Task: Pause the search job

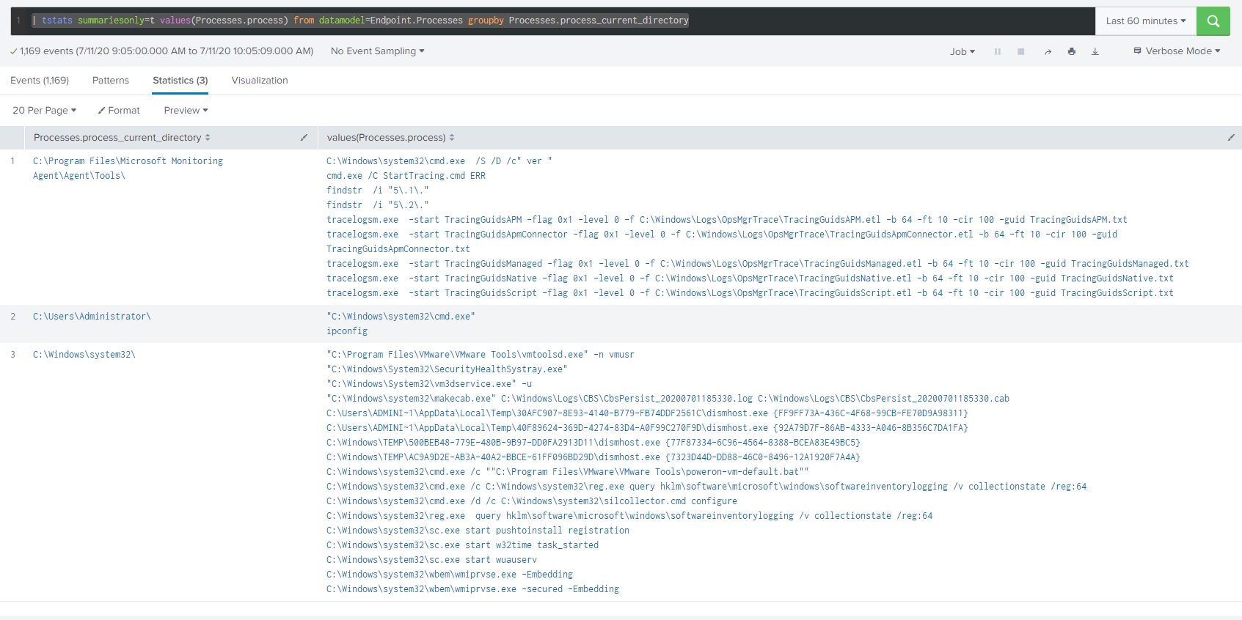Action: [997, 51]
